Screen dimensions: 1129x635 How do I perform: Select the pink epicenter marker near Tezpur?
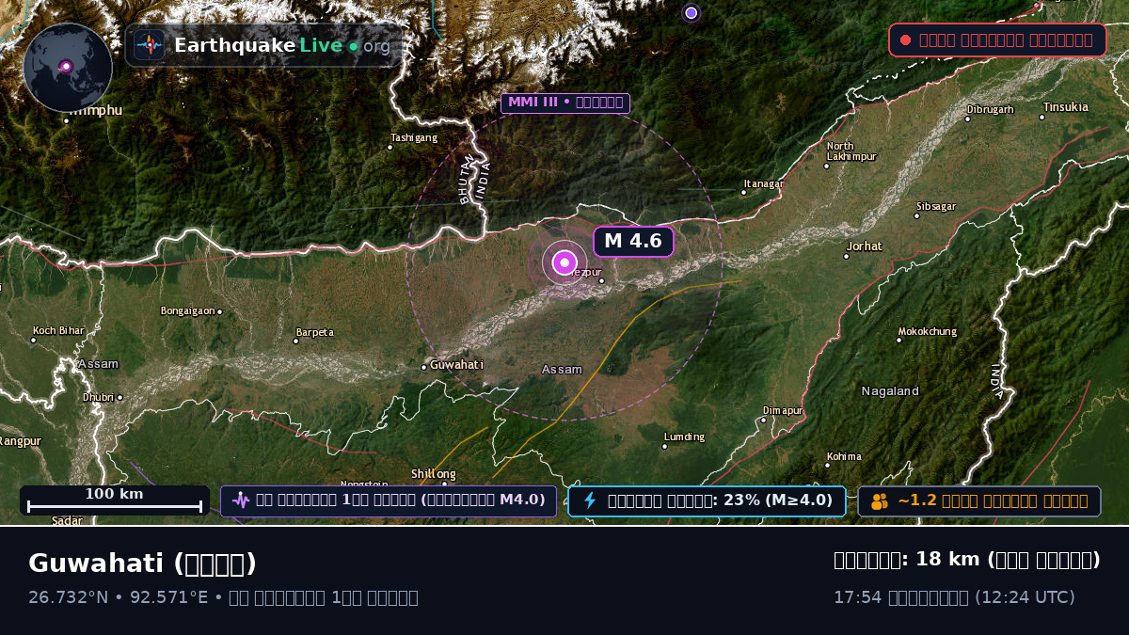point(564,262)
